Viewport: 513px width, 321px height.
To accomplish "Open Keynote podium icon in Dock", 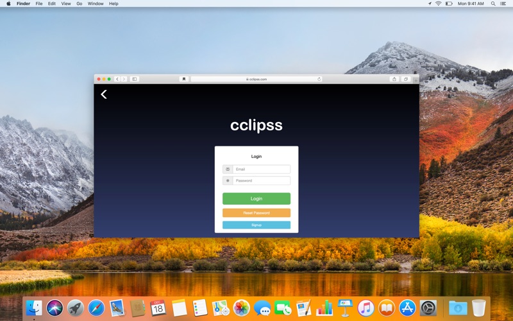I will coord(345,308).
